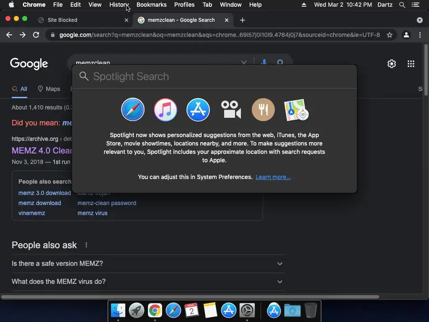Image resolution: width=429 pixels, height=322 pixels.
Task: Open the Edit menu
Action: (75, 5)
